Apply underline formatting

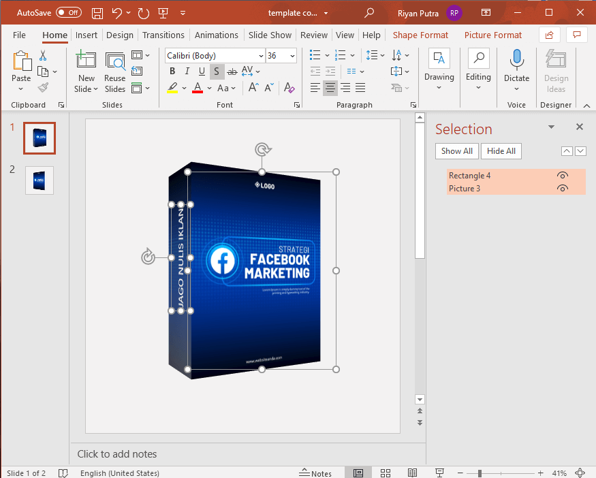coord(202,71)
